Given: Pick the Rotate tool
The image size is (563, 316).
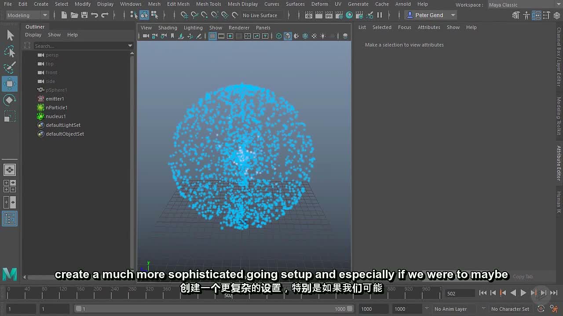Looking at the screenshot, I should tap(10, 100).
